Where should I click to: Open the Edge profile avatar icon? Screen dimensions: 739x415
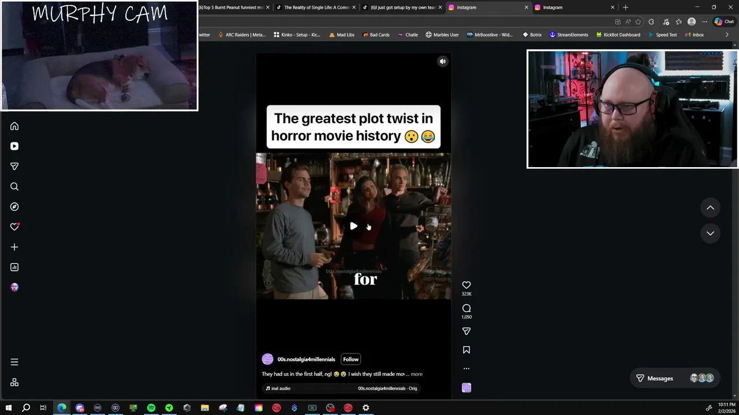692,22
